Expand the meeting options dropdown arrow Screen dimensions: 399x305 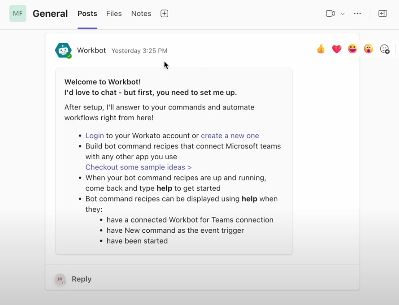pyautogui.click(x=342, y=14)
